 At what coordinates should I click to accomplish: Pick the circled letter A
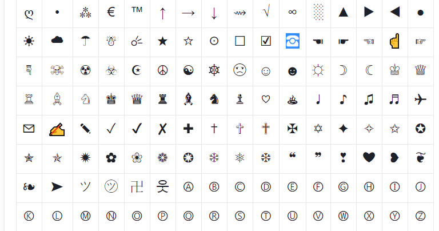coord(188,186)
